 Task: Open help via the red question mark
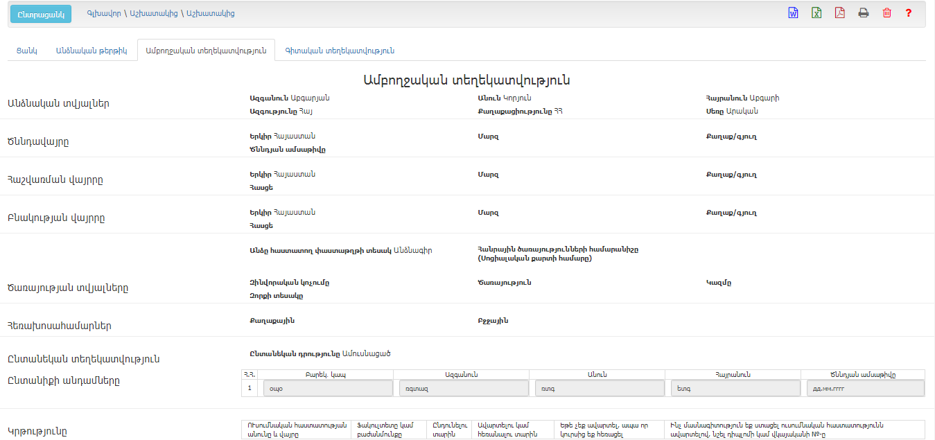point(908,13)
